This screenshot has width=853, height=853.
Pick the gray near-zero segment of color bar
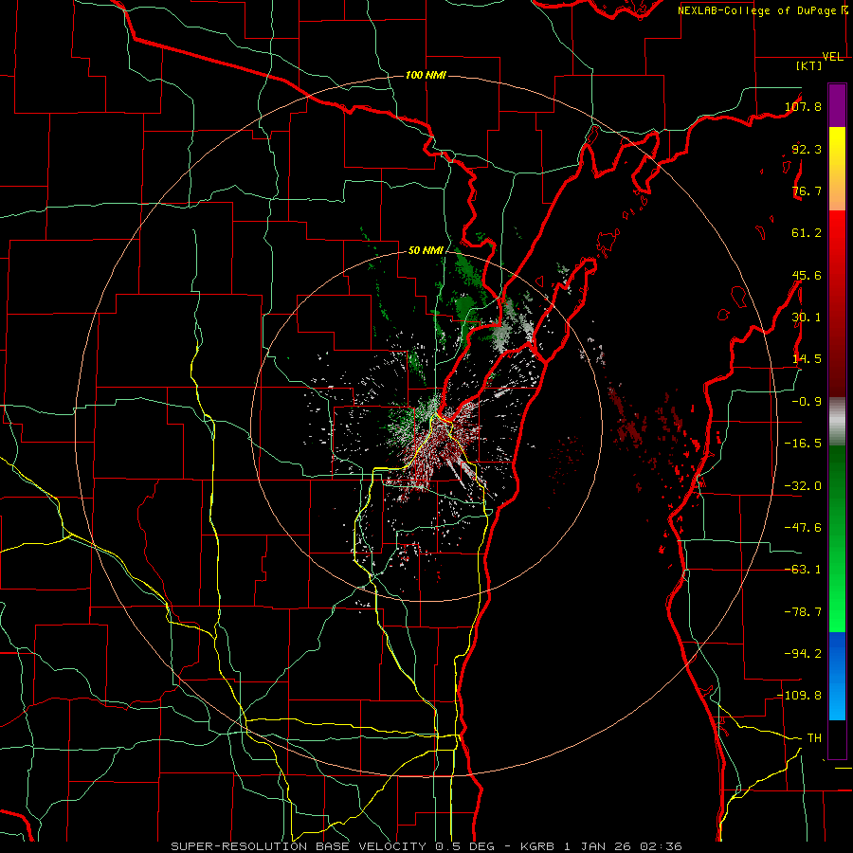[837, 422]
